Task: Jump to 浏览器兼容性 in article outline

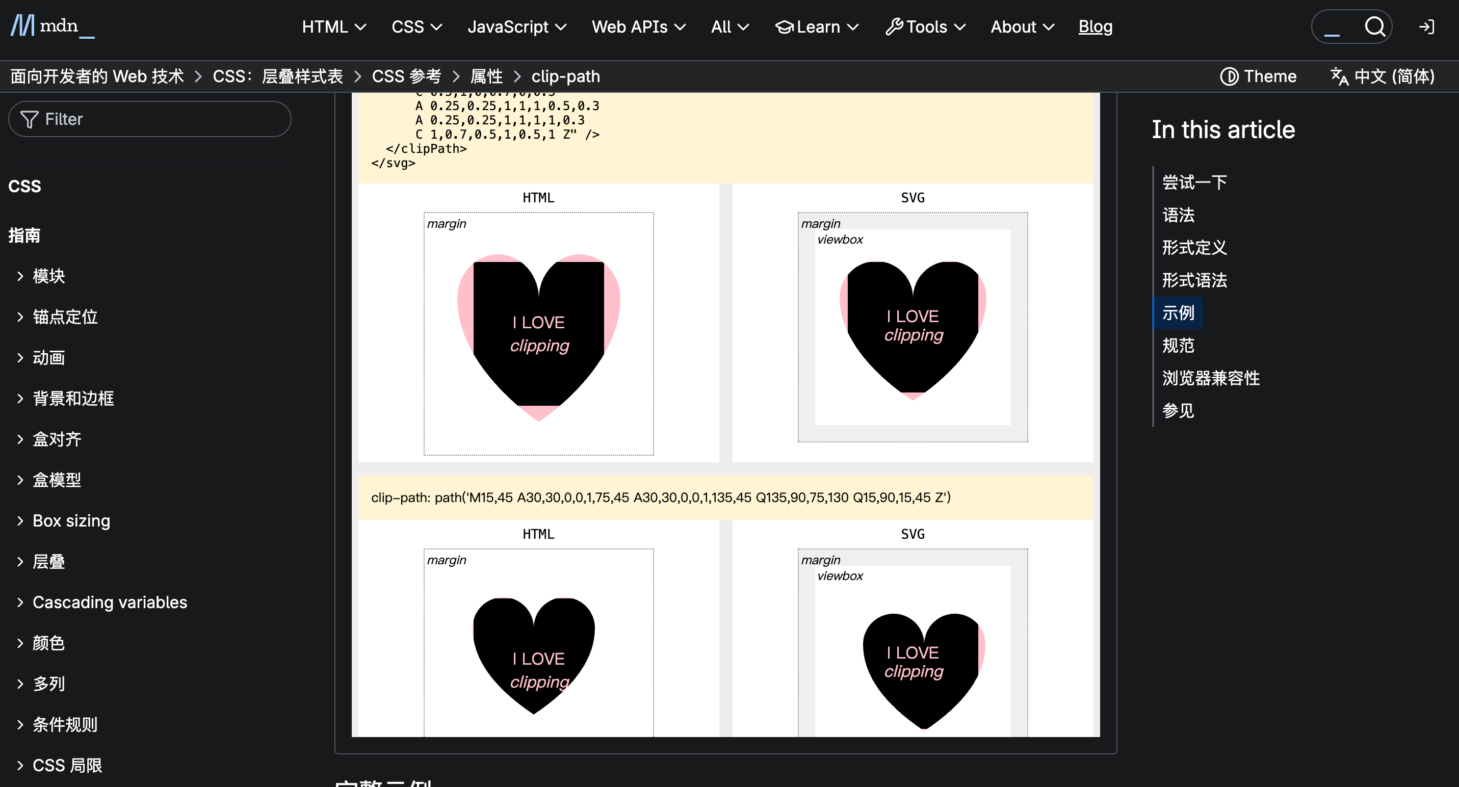Action: point(1210,378)
